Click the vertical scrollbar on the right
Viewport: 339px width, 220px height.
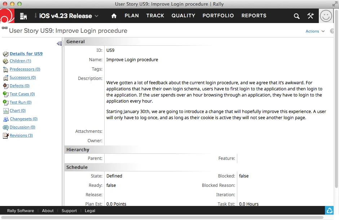336,99
